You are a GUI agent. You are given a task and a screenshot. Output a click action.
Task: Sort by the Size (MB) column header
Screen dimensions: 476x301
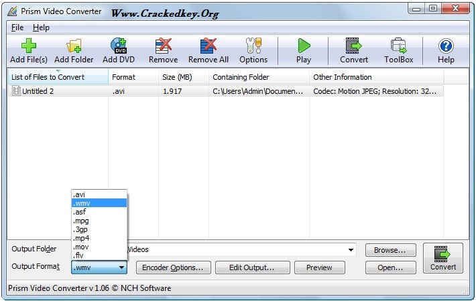click(184, 77)
